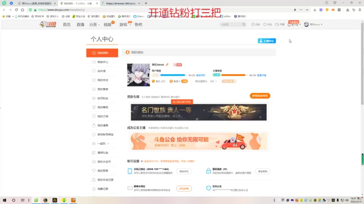The image size is (364, 204).
Task: Open 消费记录 in sidebar
Action: click(x=102, y=189)
